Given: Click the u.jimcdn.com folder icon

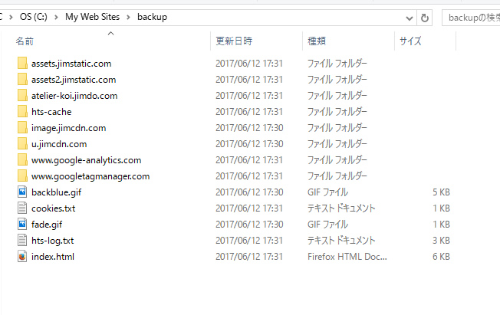Looking at the screenshot, I should (x=22, y=144).
